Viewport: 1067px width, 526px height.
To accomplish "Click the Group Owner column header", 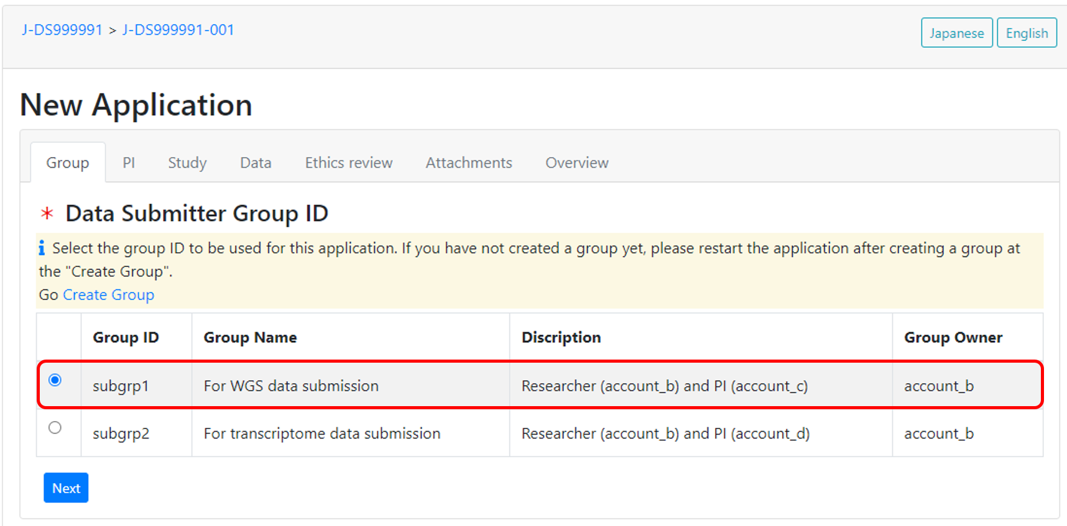I will (x=953, y=337).
